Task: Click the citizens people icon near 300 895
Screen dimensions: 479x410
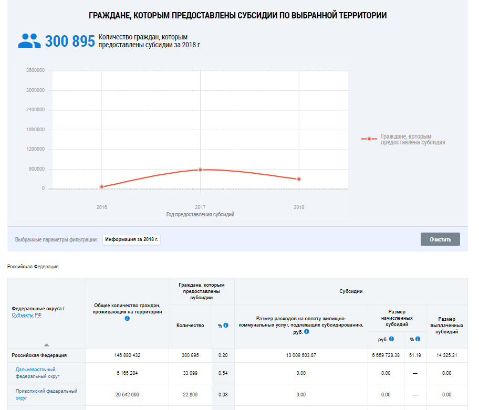Action: (29, 41)
